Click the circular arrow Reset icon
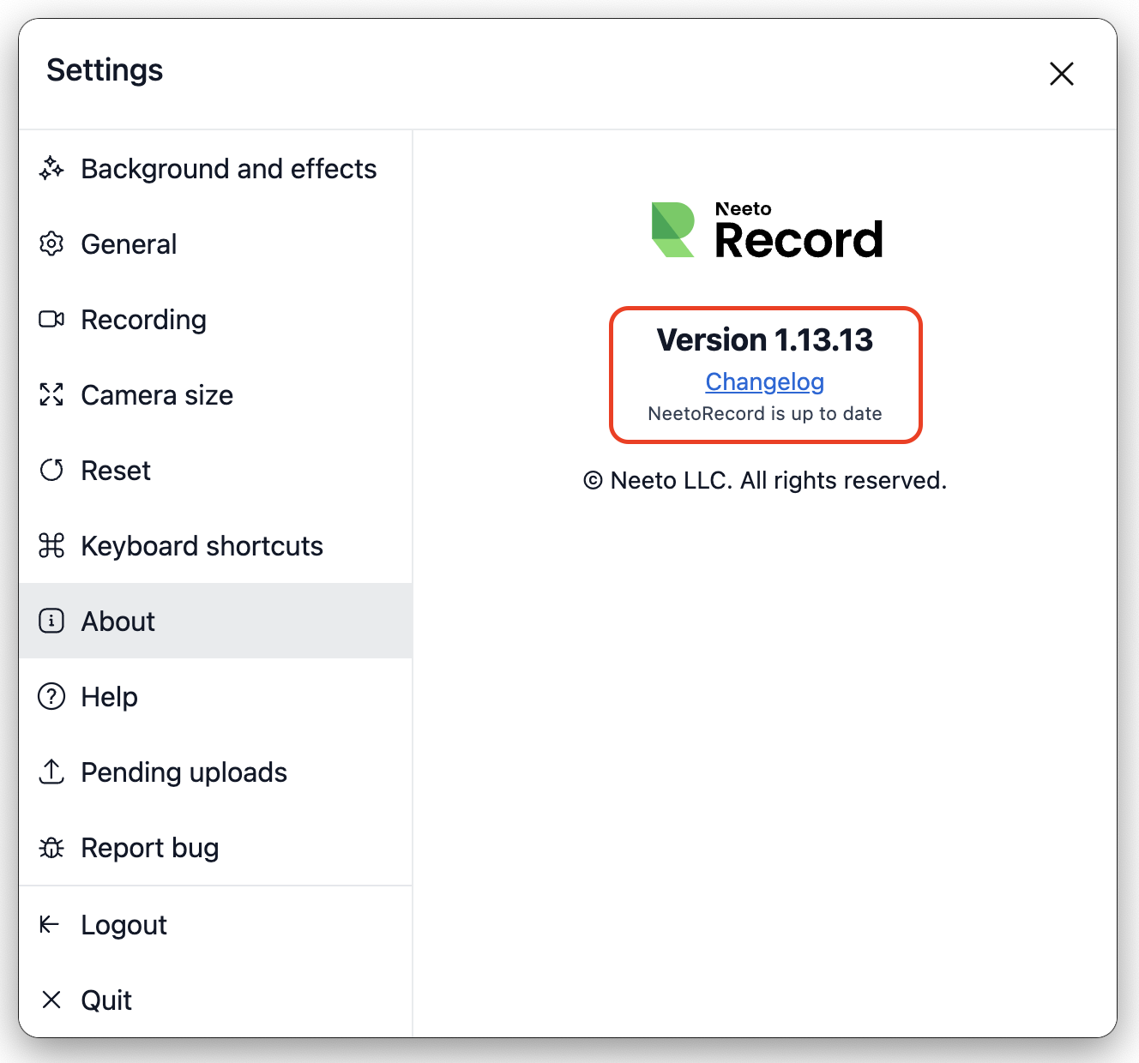The height and width of the screenshot is (1063, 1139). click(51, 471)
